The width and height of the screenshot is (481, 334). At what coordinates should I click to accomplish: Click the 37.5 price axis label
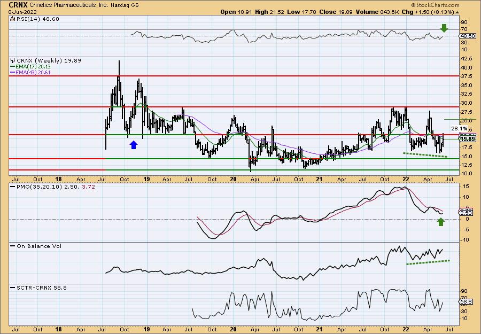point(467,76)
